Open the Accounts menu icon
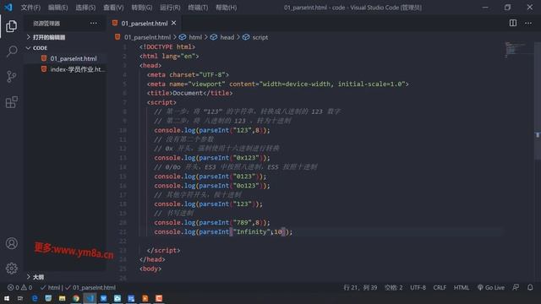Screen dimensions: 541x304 (x=11, y=243)
